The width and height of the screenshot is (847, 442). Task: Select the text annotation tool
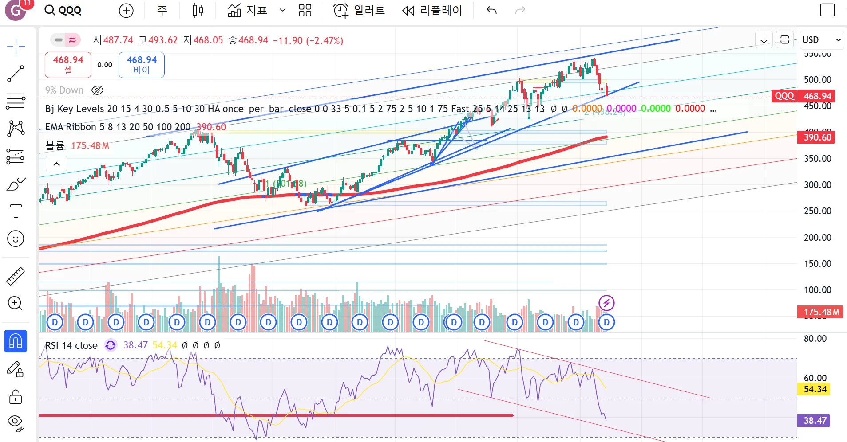[16, 211]
